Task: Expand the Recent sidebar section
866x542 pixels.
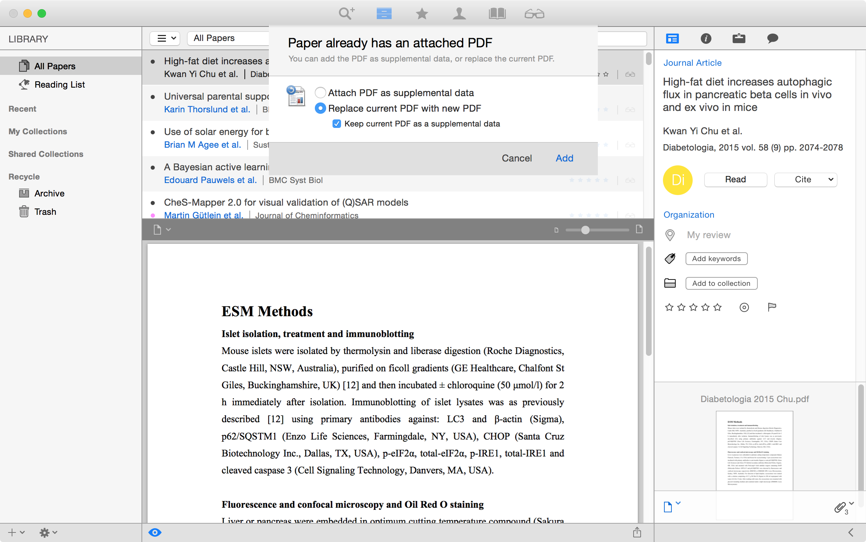Action: tap(22, 108)
